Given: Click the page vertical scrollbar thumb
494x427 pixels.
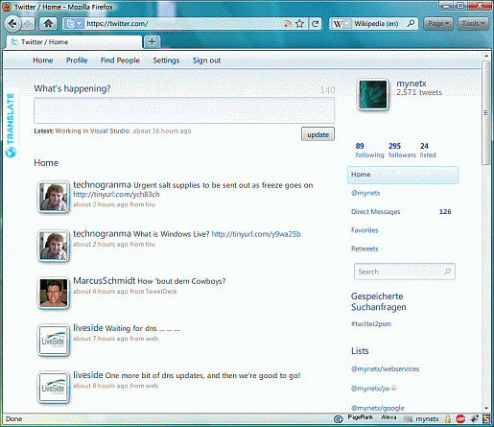Looking at the screenshot, I should coord(486,112).
